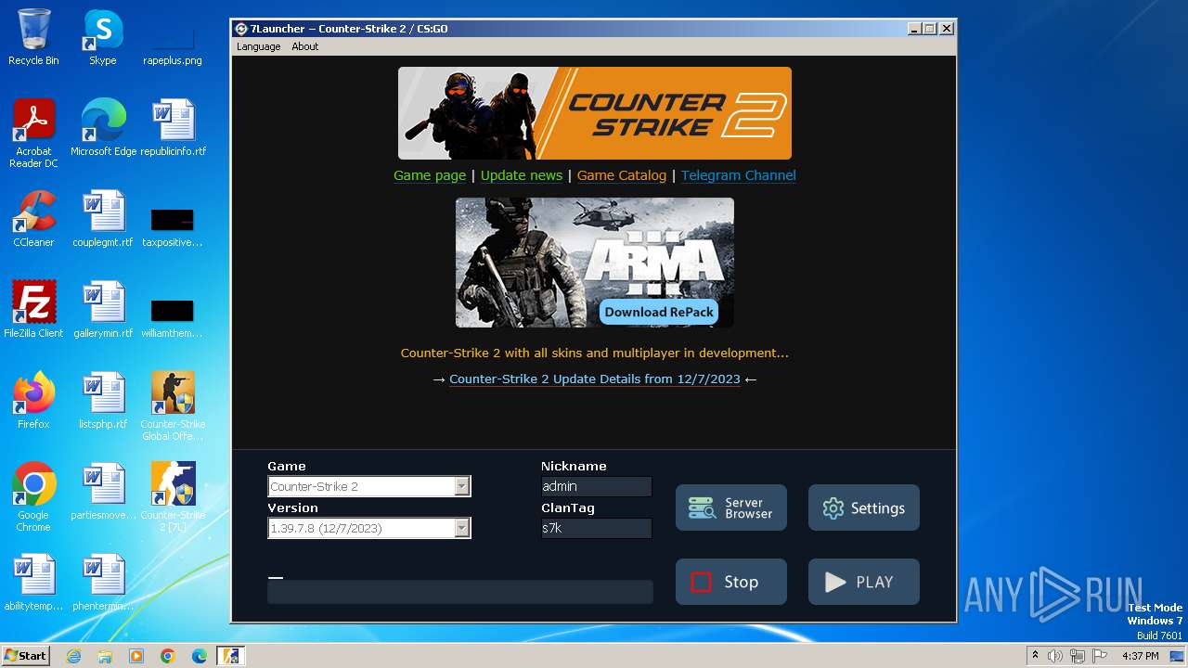Screen dimensions: 1188x668
Task: Click the download progress bar
Action: 460,592
